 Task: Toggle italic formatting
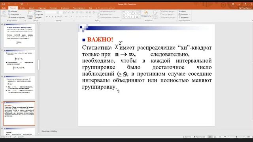pos(49,17)
